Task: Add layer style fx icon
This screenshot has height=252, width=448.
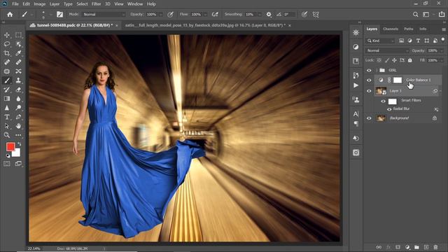Action: pyautogui.click(x=388, y=247)
